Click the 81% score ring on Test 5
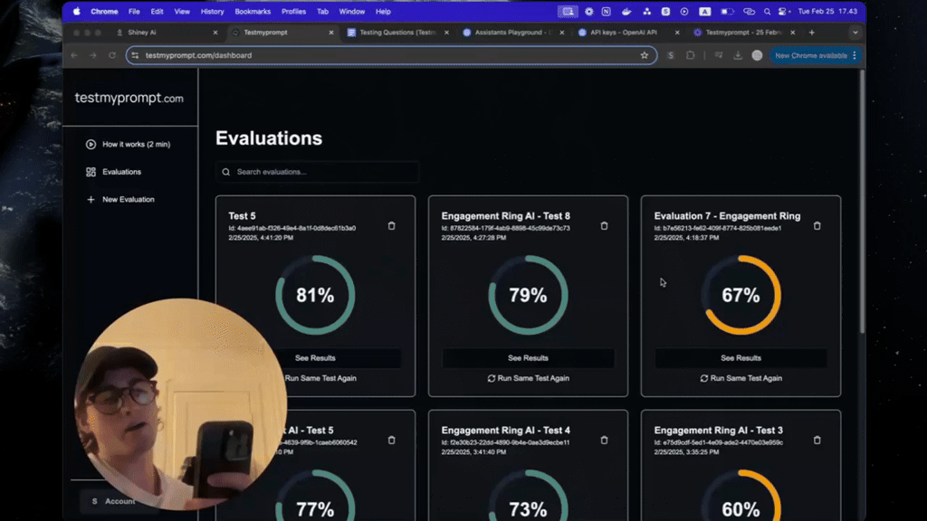The image size is (927, 521). 315,296
